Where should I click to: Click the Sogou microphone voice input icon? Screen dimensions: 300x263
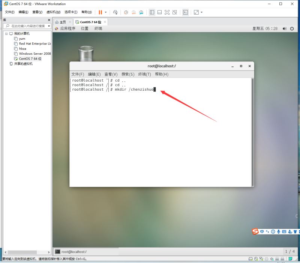(x=278, y=232)
